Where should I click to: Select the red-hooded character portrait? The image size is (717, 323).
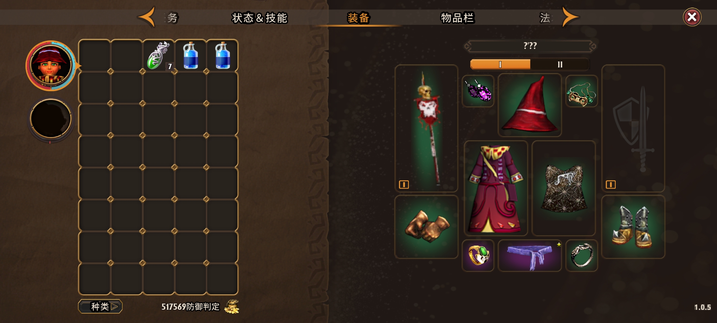[x=51, y=65]
